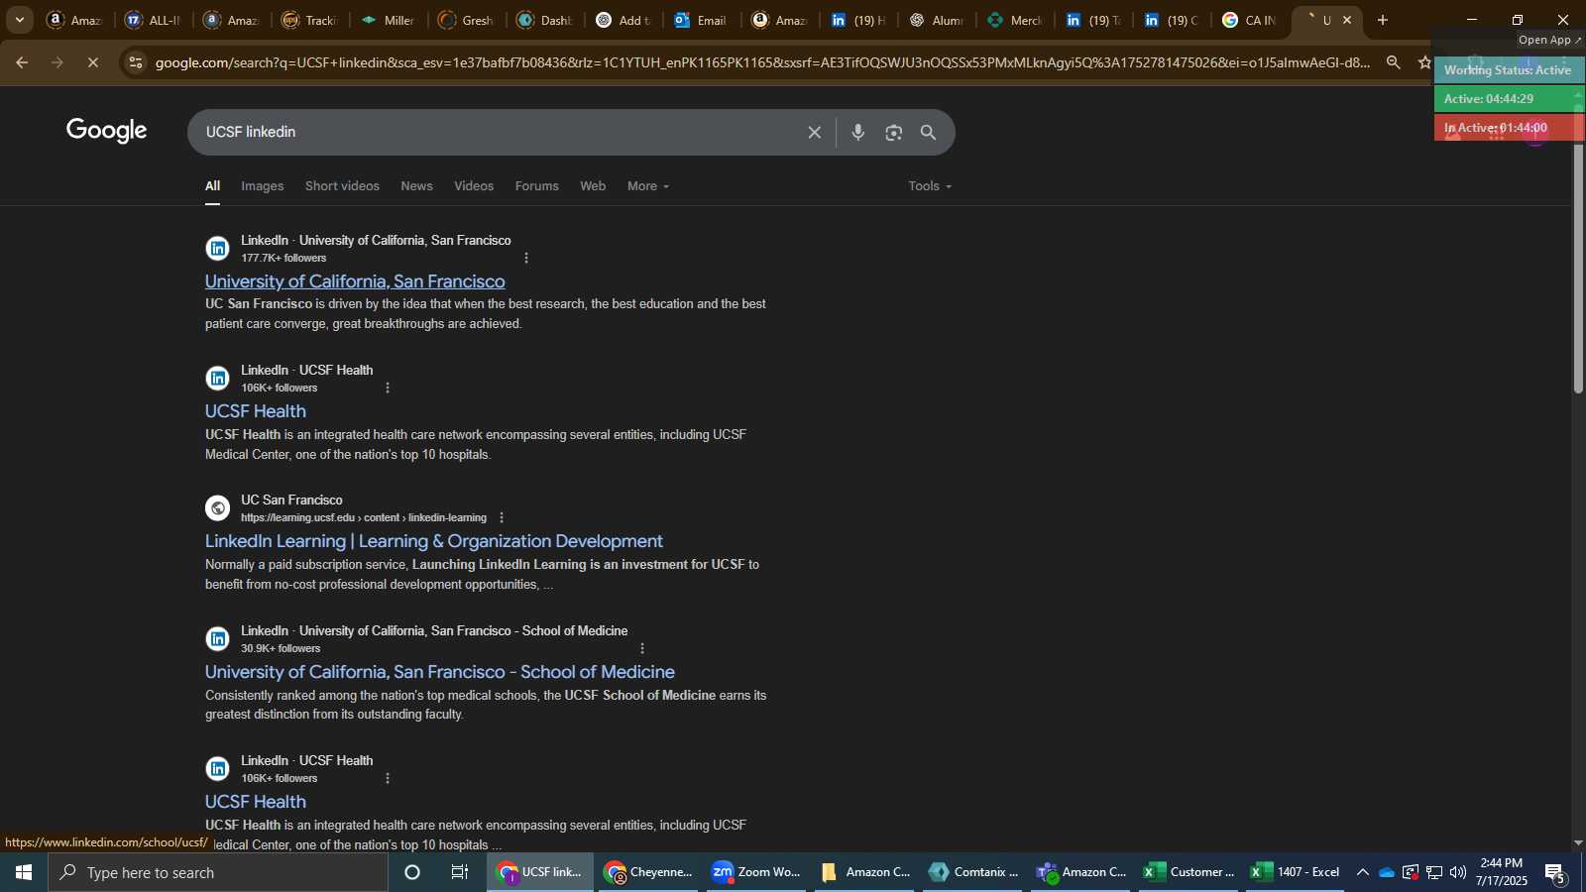This screenshot has width=1586, height=892.
Task: Open options for School of Medicine result
Action: point(642,648)
